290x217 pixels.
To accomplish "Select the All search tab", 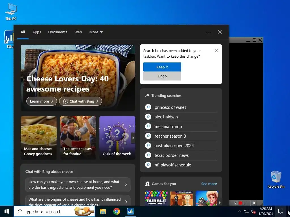I will click(23, 32).
